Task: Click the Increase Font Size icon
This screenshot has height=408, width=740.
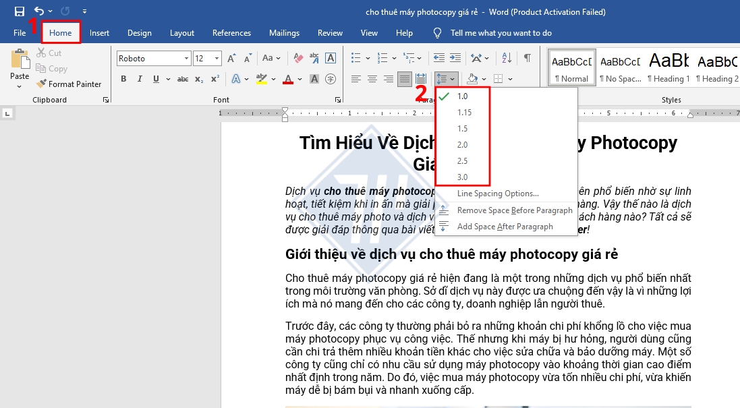Action: click(x=231, y=57)
